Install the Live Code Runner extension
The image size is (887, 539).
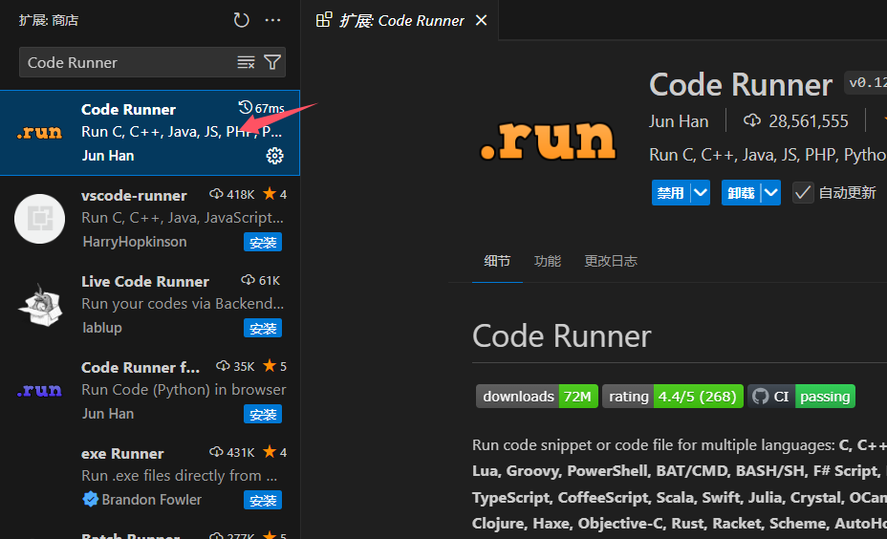tap(263, 328)
